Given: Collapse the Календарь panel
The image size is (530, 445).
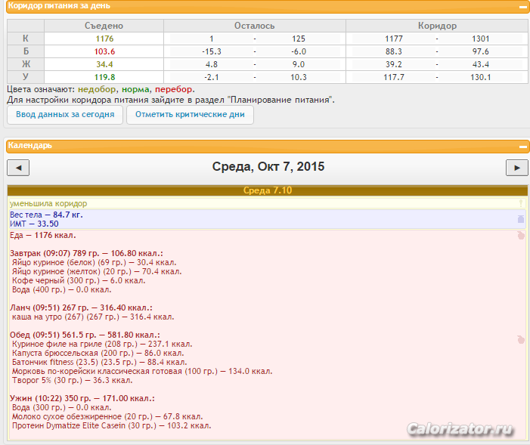Looking at the screenshot, I should tap(522, 146).
